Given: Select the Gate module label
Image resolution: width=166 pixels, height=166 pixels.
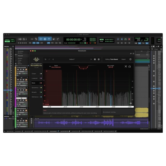Looking at the screenshot, I should tap(33, 83).
